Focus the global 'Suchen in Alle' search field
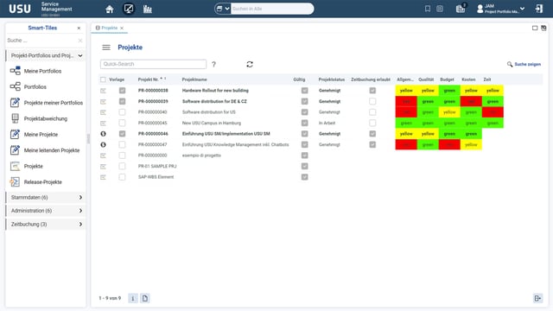The height and width of the screenshot is (311, 553). coord(272,9)
